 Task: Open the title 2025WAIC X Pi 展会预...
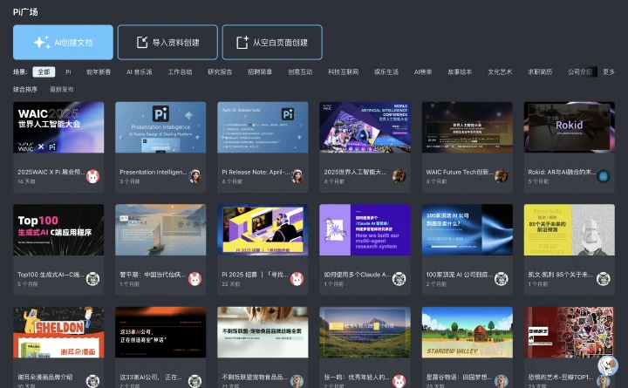[x=51, y=172]
